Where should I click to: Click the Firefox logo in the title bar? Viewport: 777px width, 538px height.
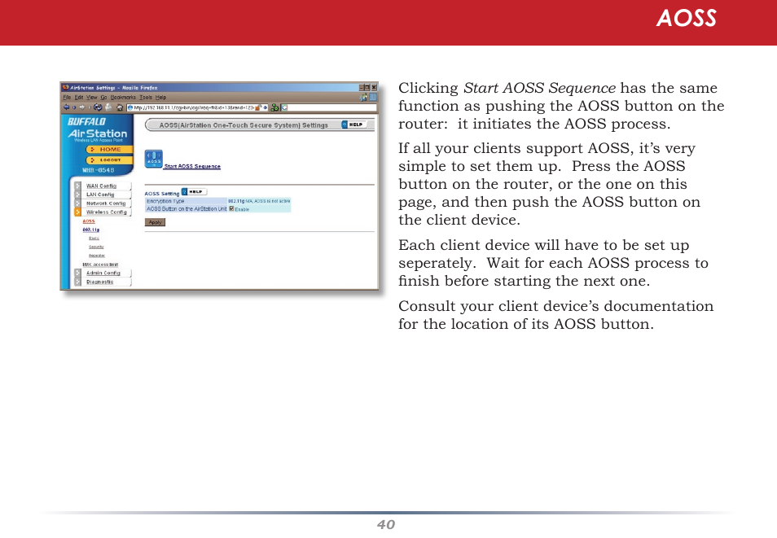coord(65,88)
